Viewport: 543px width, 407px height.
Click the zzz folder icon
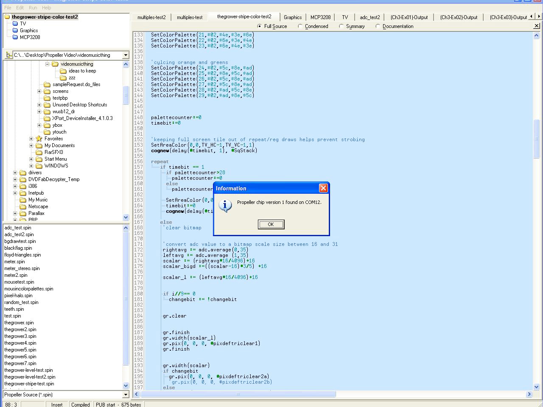pyautogui.click(x=63, y=78)
